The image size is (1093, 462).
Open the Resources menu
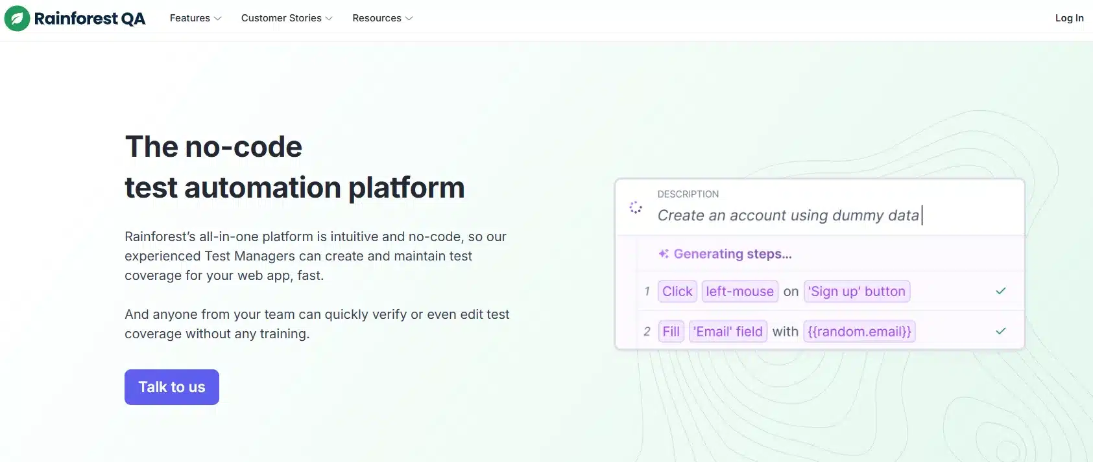point(383,18)
